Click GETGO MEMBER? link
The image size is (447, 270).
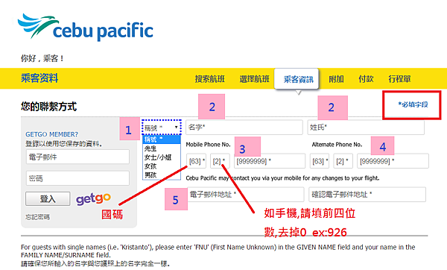[51, 134]
